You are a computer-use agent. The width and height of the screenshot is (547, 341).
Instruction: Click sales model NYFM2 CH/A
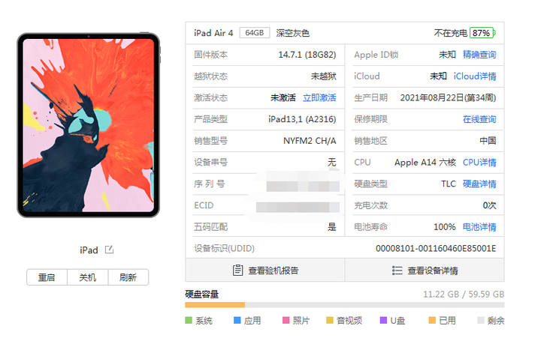[x=310, y=141]
